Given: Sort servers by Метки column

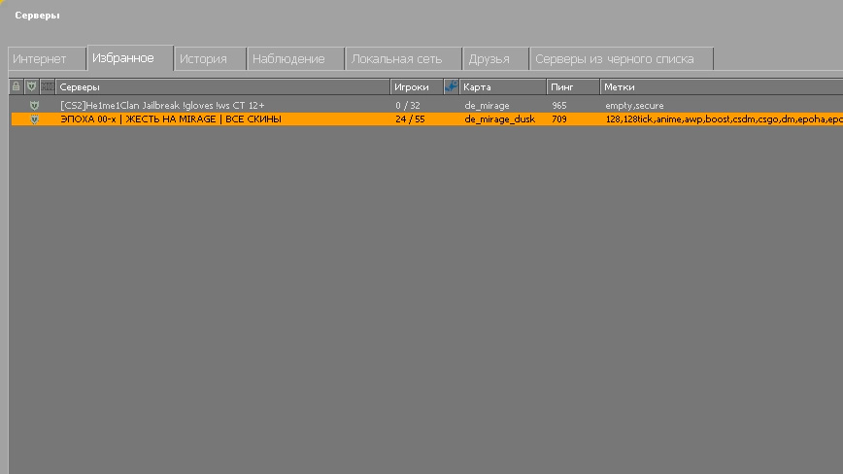Looking at the screenshot, I should pyautogui.click(x=722, y=86).
